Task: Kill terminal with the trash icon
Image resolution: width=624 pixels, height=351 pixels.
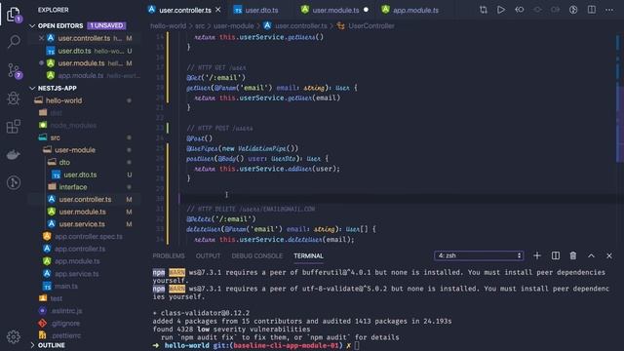Action: (x=573, y=255)
